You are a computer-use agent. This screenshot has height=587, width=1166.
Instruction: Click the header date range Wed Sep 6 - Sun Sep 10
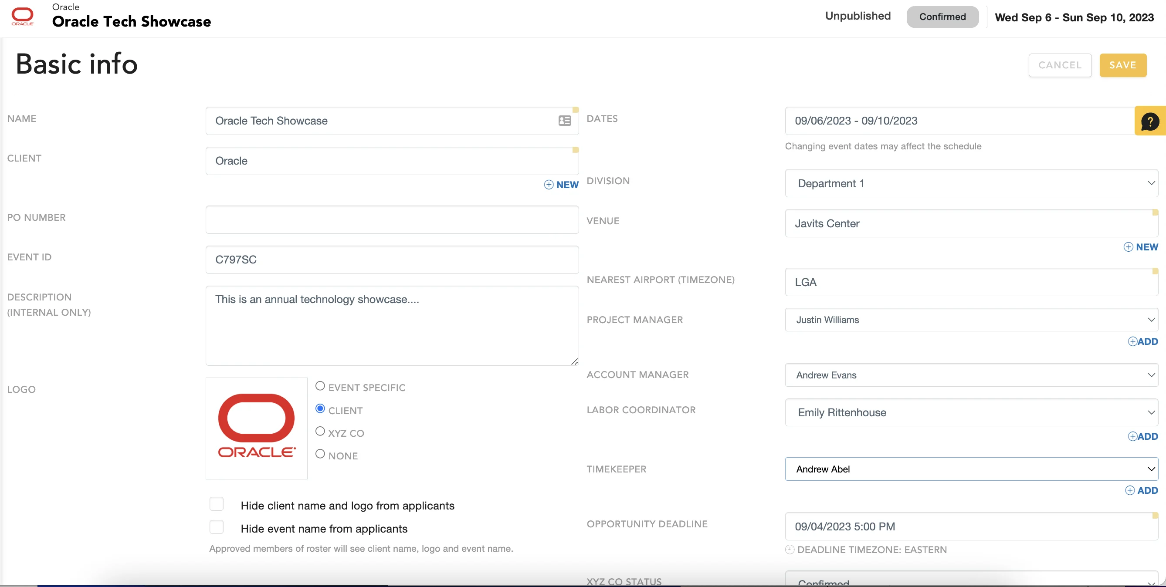(1074, 17)
